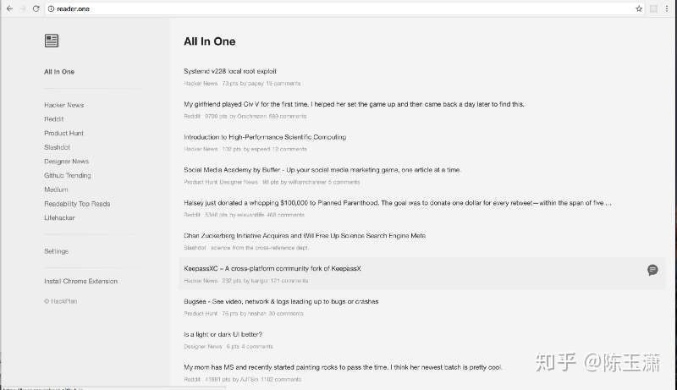
Task: Open the Systemd v228 local root exploit story
Action: coord(229,71)
